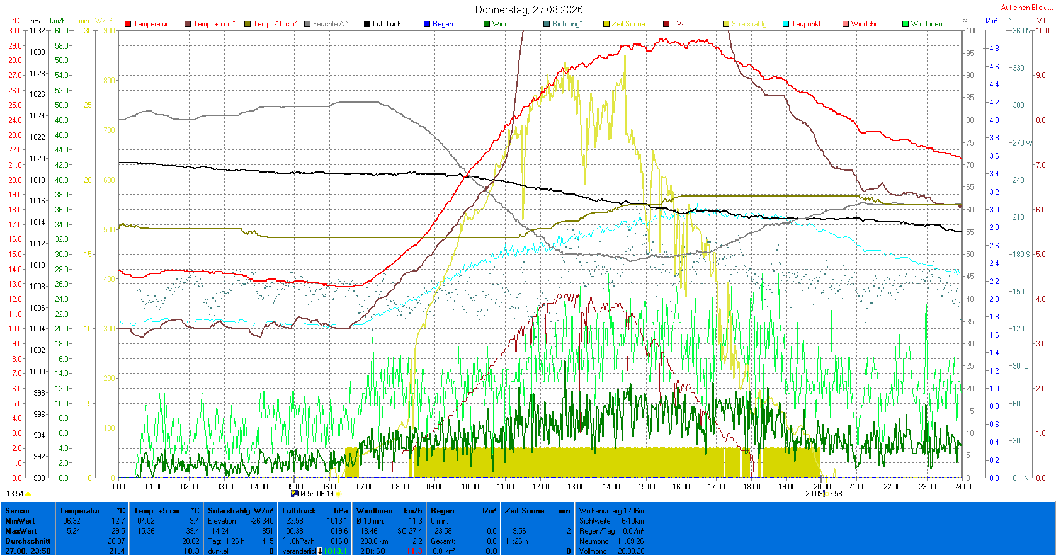This screenshot has height=555, width=1056.
Task: Click the '293.0 km' wind run value
Action: [374, 541]
